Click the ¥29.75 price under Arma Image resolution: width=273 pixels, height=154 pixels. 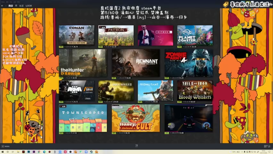(74, 102)
